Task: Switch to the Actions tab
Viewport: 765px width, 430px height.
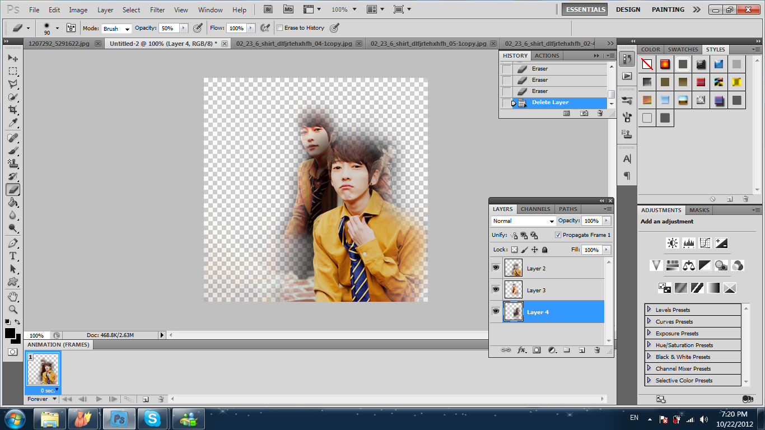Action: [x=547, y=56]
